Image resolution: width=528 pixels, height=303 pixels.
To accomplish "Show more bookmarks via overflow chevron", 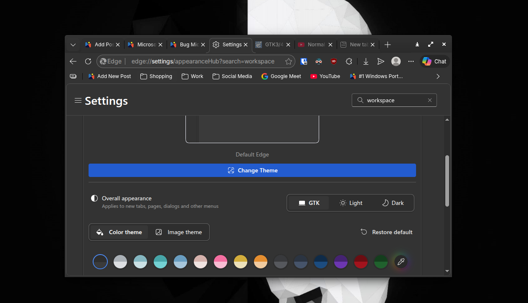I will tap(438, 76).
